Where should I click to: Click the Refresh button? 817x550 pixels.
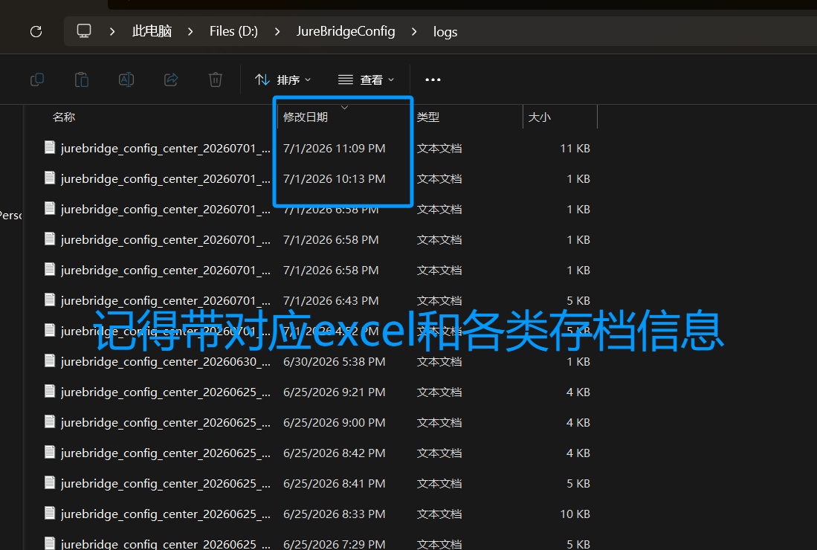(36, 32)
